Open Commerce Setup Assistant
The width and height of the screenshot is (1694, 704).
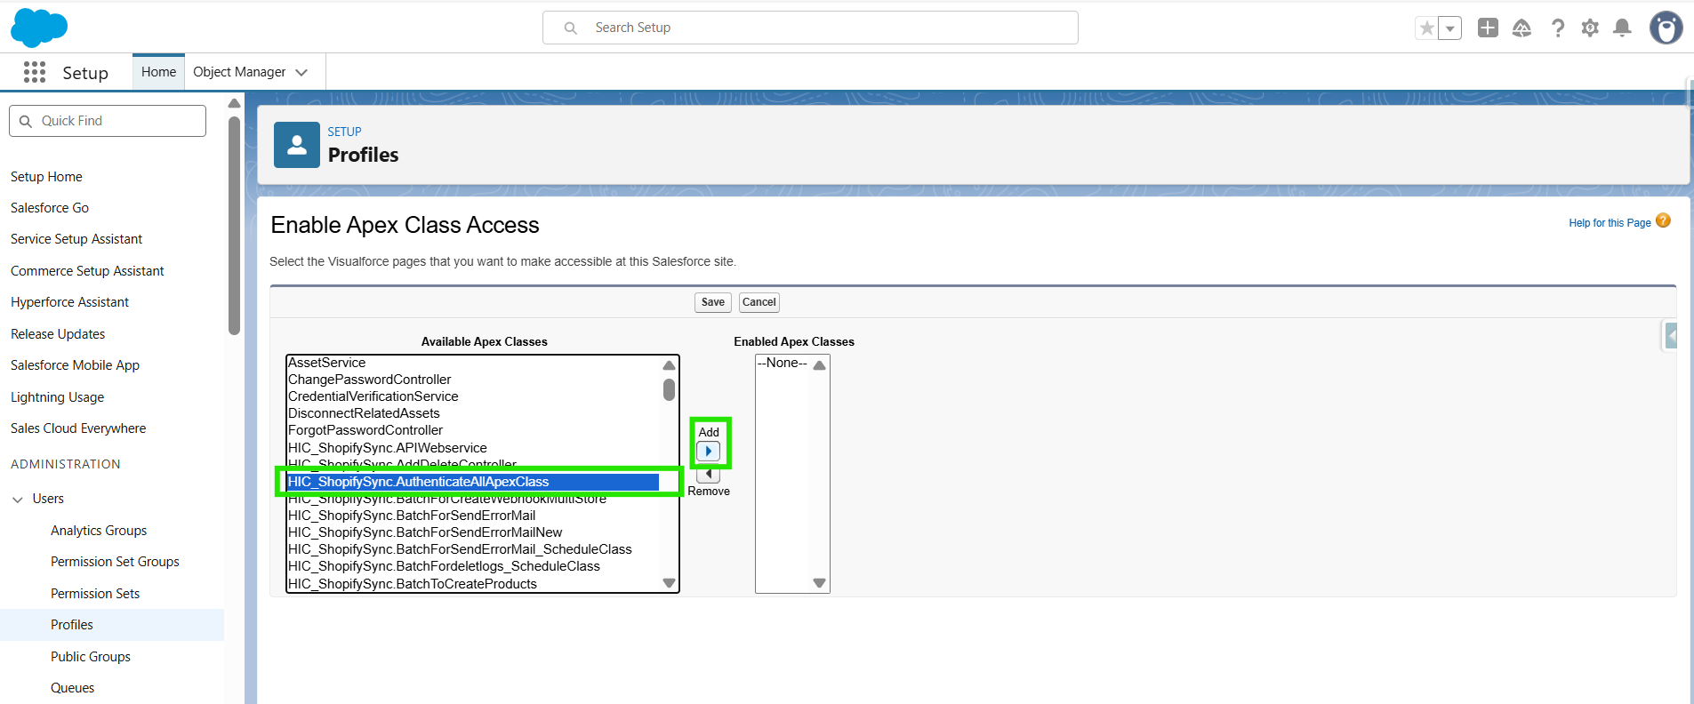pos(87,271)
